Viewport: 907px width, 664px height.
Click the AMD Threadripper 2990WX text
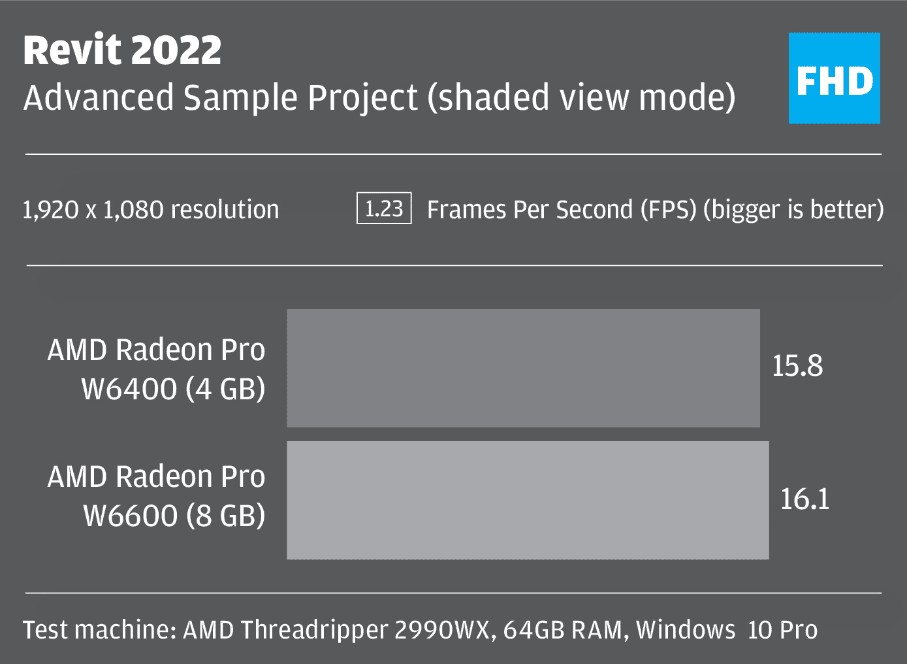click(x=338, y=630)
